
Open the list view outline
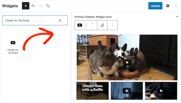click(x=48, y=6)
